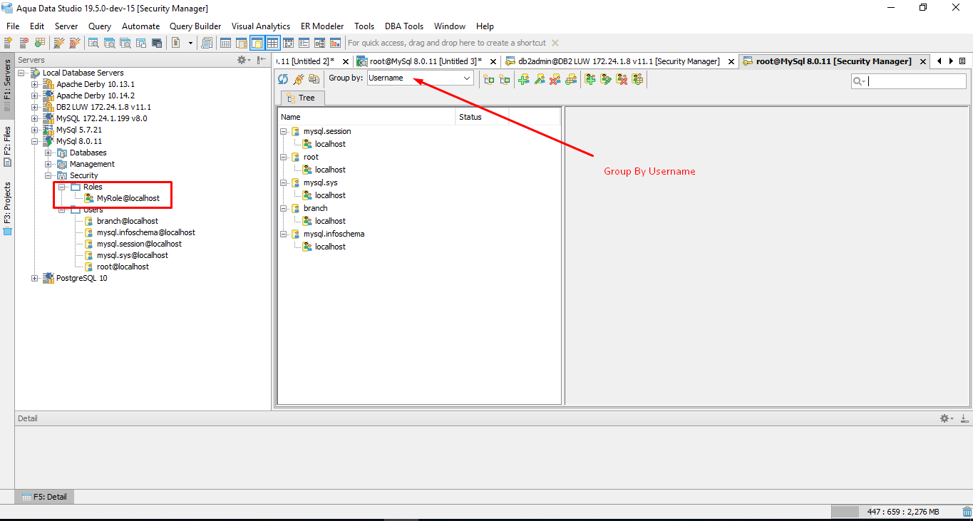The width and height of the screenshot is (973, 521).
Task: Expand the Databases folder under MySql 8.0.11
Action: [48, 153]
